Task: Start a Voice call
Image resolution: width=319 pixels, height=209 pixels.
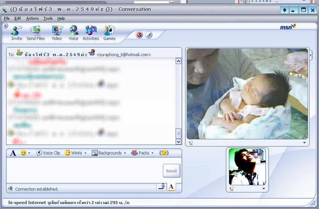Action: 73,32
